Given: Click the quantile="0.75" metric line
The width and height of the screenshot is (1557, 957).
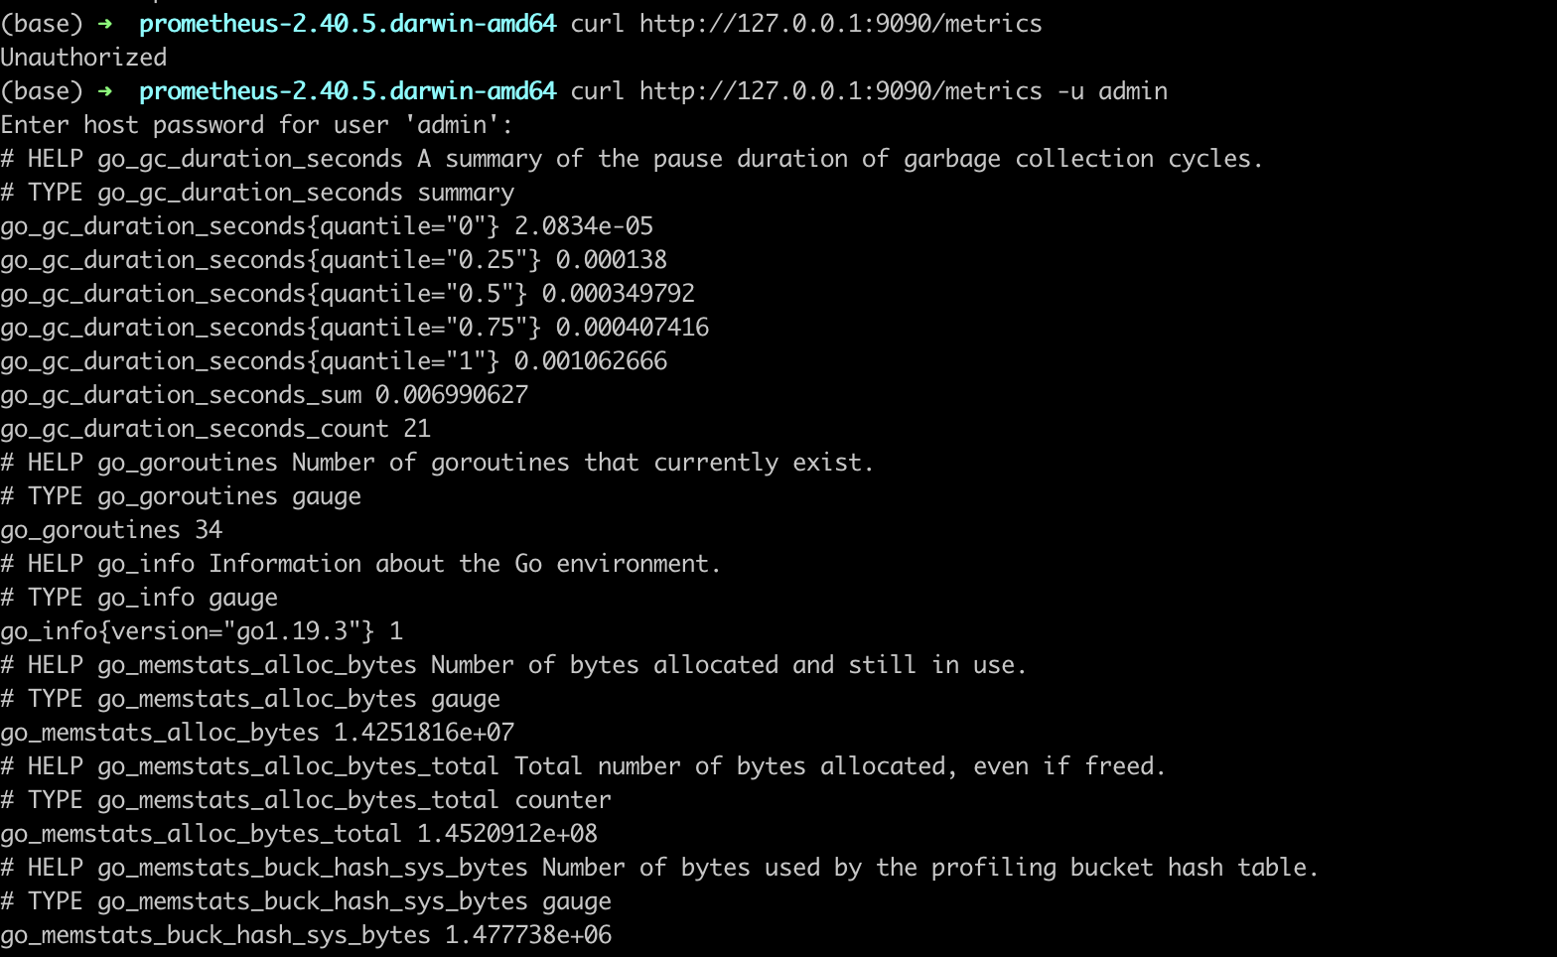Looking at the screenshot, I should 354,328.
